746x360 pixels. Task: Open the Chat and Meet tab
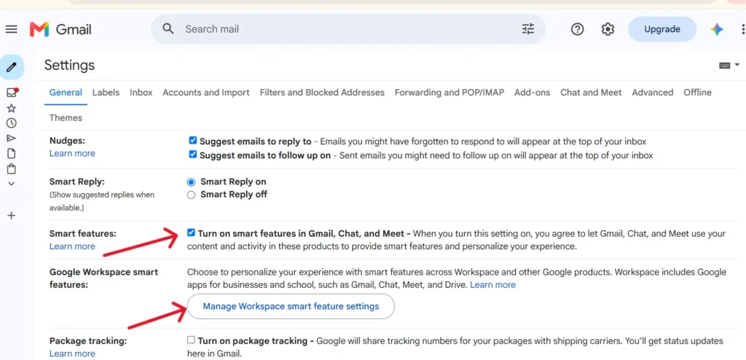pyautogui.click(x=591, y=93)
